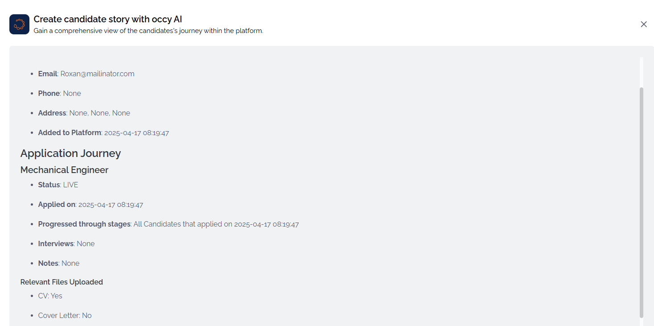Select the Mechanical Engineer heading
Image resolution: width=654 pixels, height=326 pixels.
click(64, 170)
